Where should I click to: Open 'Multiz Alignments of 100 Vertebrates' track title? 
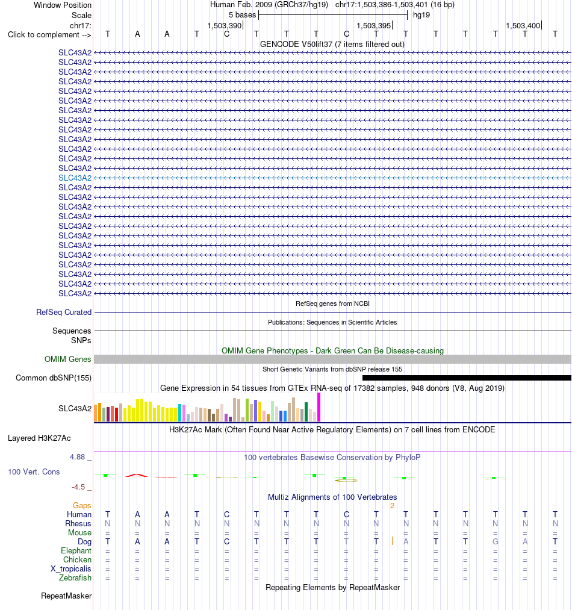pos(332,497)
